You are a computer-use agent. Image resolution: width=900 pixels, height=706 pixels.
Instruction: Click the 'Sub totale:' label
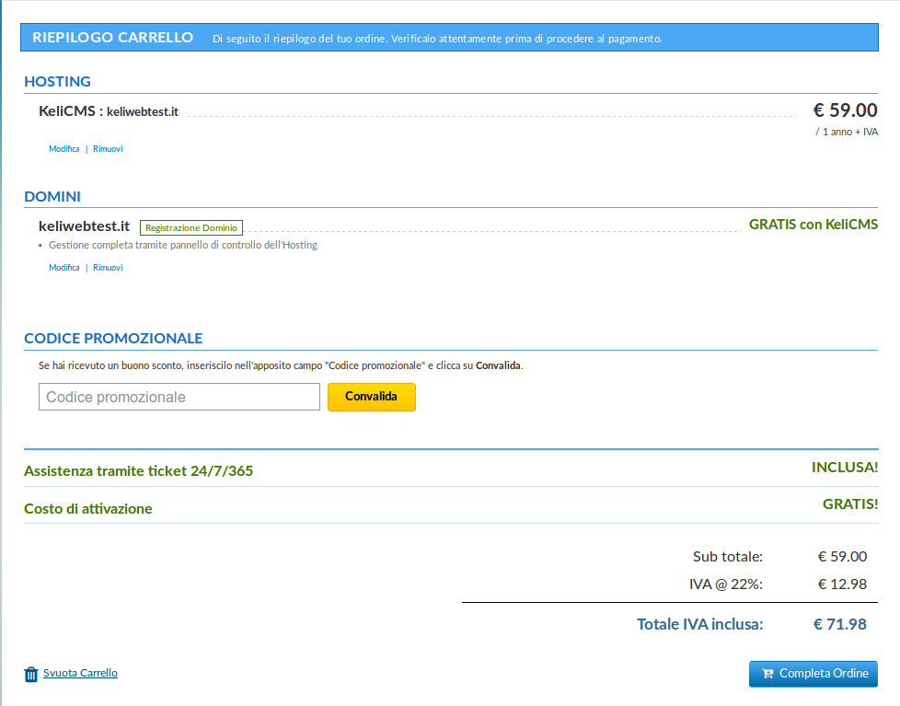click(728, 556)
